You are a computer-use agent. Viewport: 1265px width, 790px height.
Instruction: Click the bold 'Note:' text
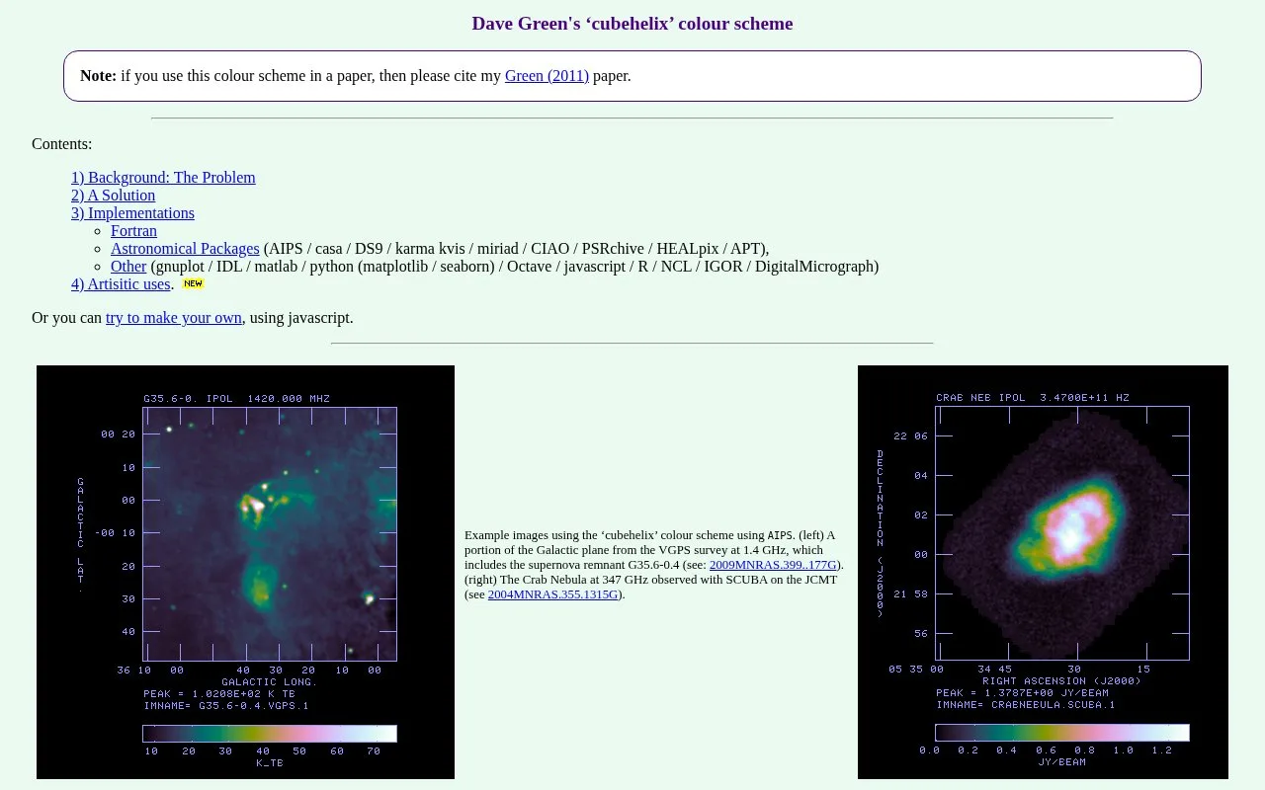click(x=99, y=76)
